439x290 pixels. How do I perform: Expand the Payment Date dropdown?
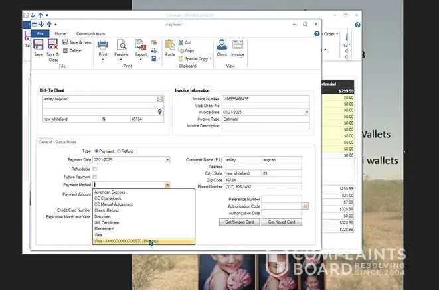pyautogui.click(x=167, y=160)
